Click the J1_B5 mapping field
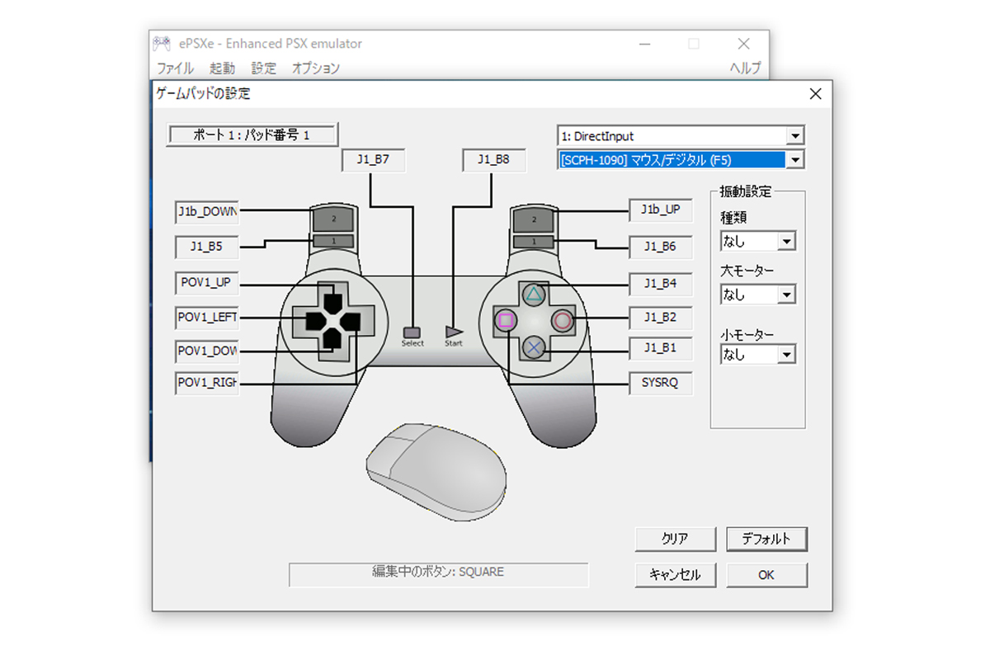The image size is (990, 660). coord(207,246)
